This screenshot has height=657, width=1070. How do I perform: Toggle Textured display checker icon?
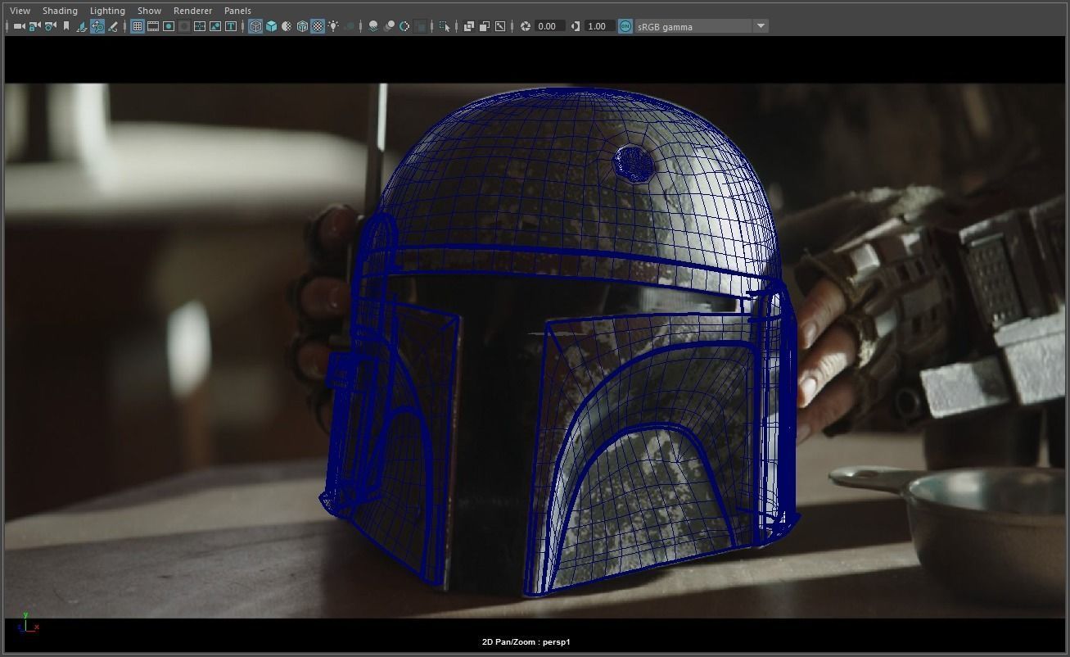pos(318,26)
